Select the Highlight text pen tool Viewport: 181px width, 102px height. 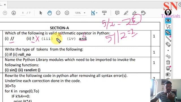126,13
